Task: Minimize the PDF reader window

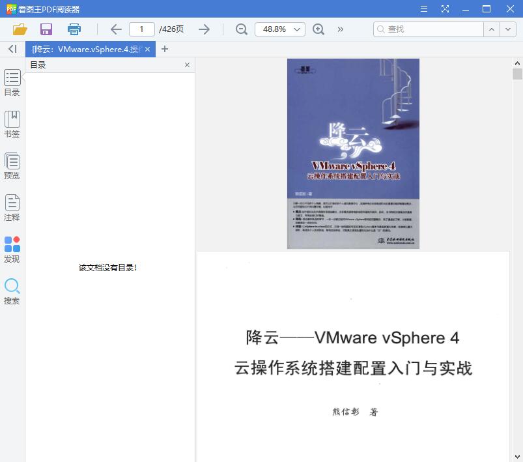Action: 466,9
